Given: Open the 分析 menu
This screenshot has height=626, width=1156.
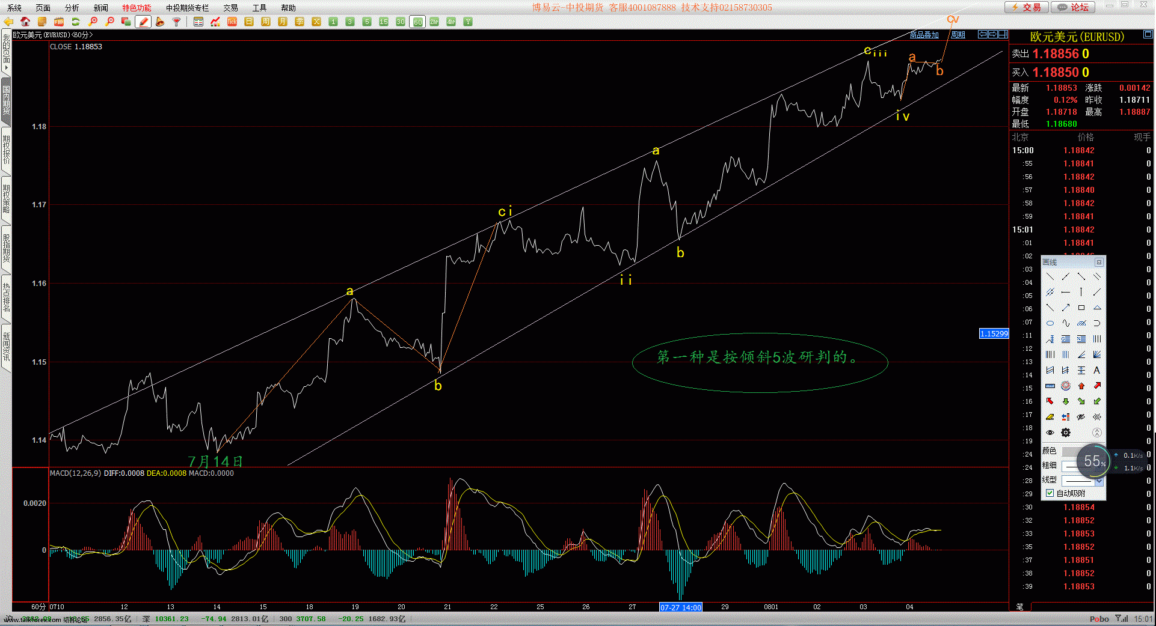Looking at the screenshot, I should [72, 8].
